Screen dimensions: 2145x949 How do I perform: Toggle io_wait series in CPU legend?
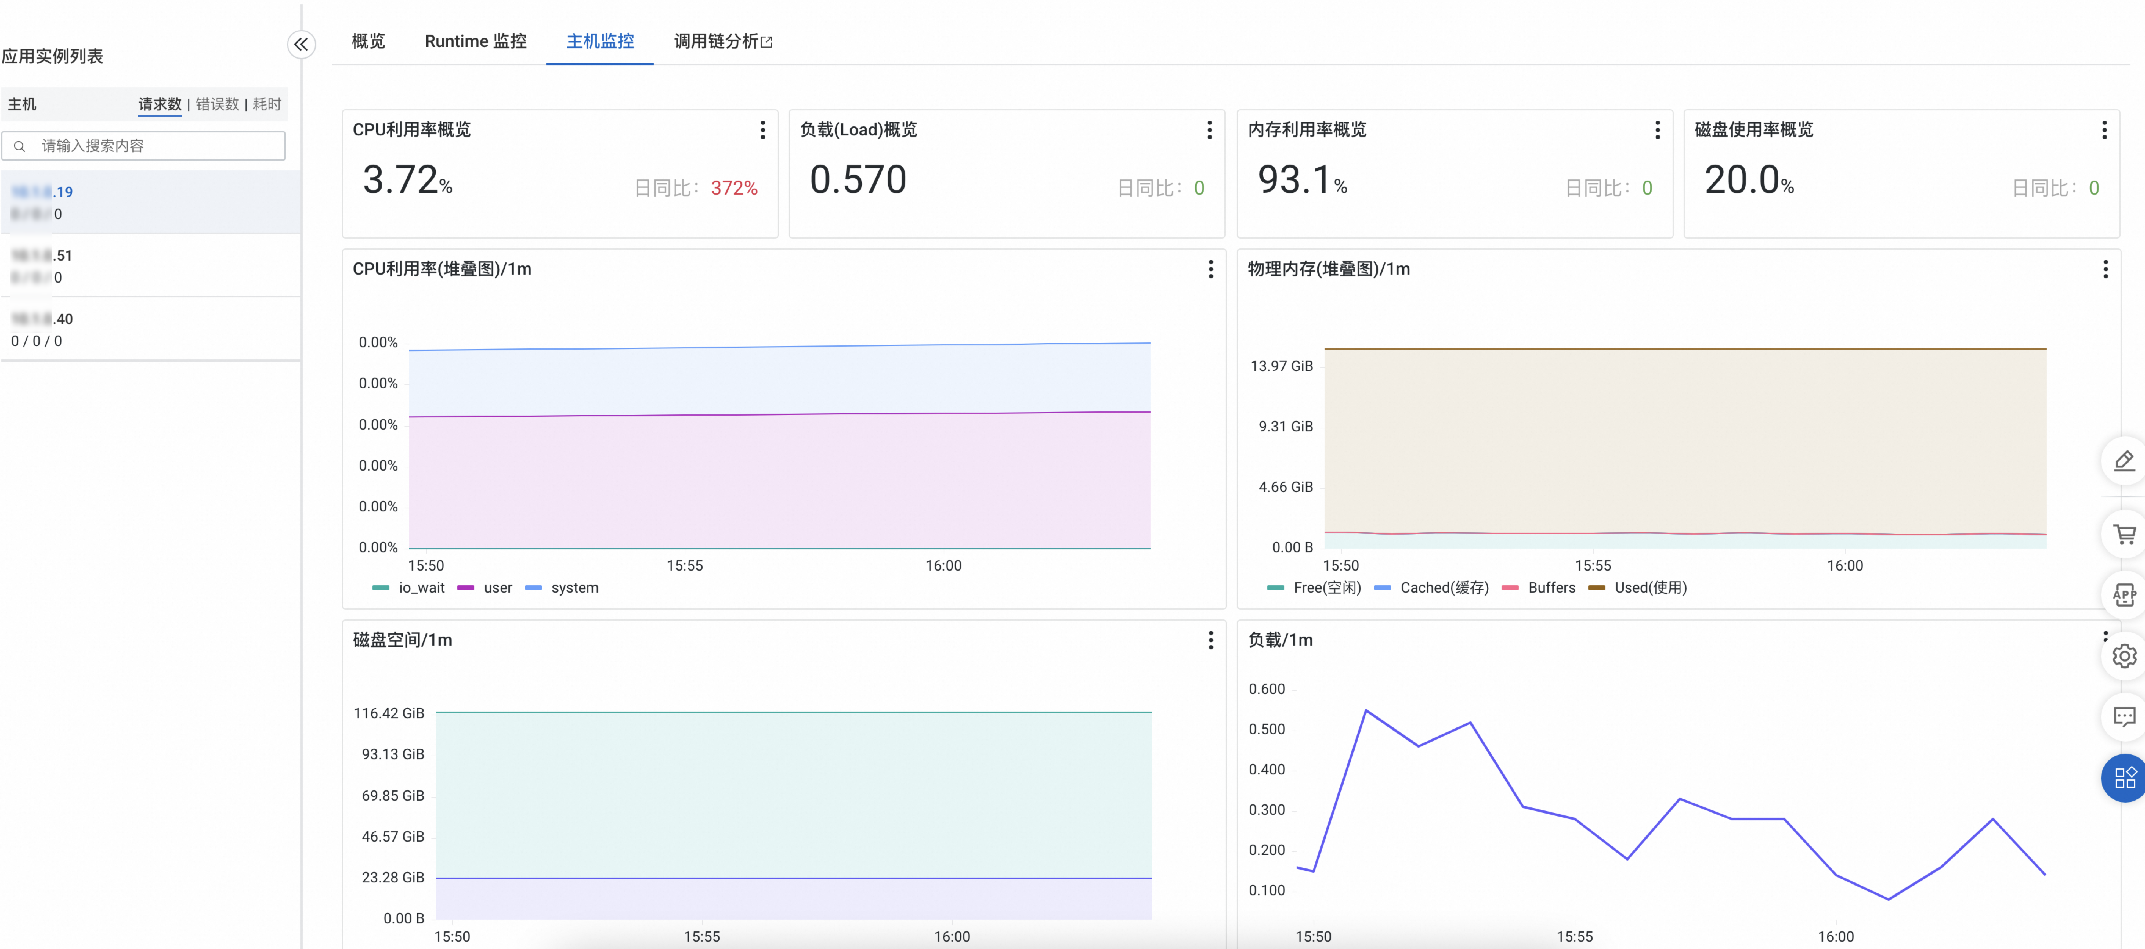[421, 588]
